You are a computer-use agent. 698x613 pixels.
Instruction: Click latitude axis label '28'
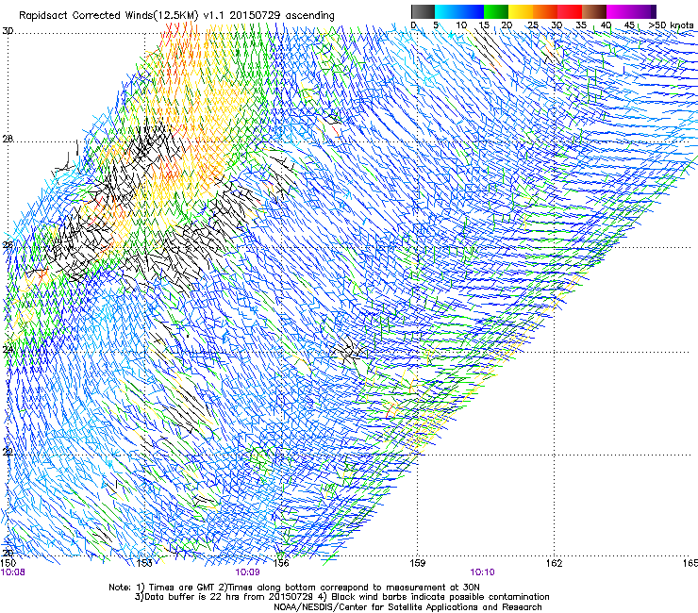(8, 139)
